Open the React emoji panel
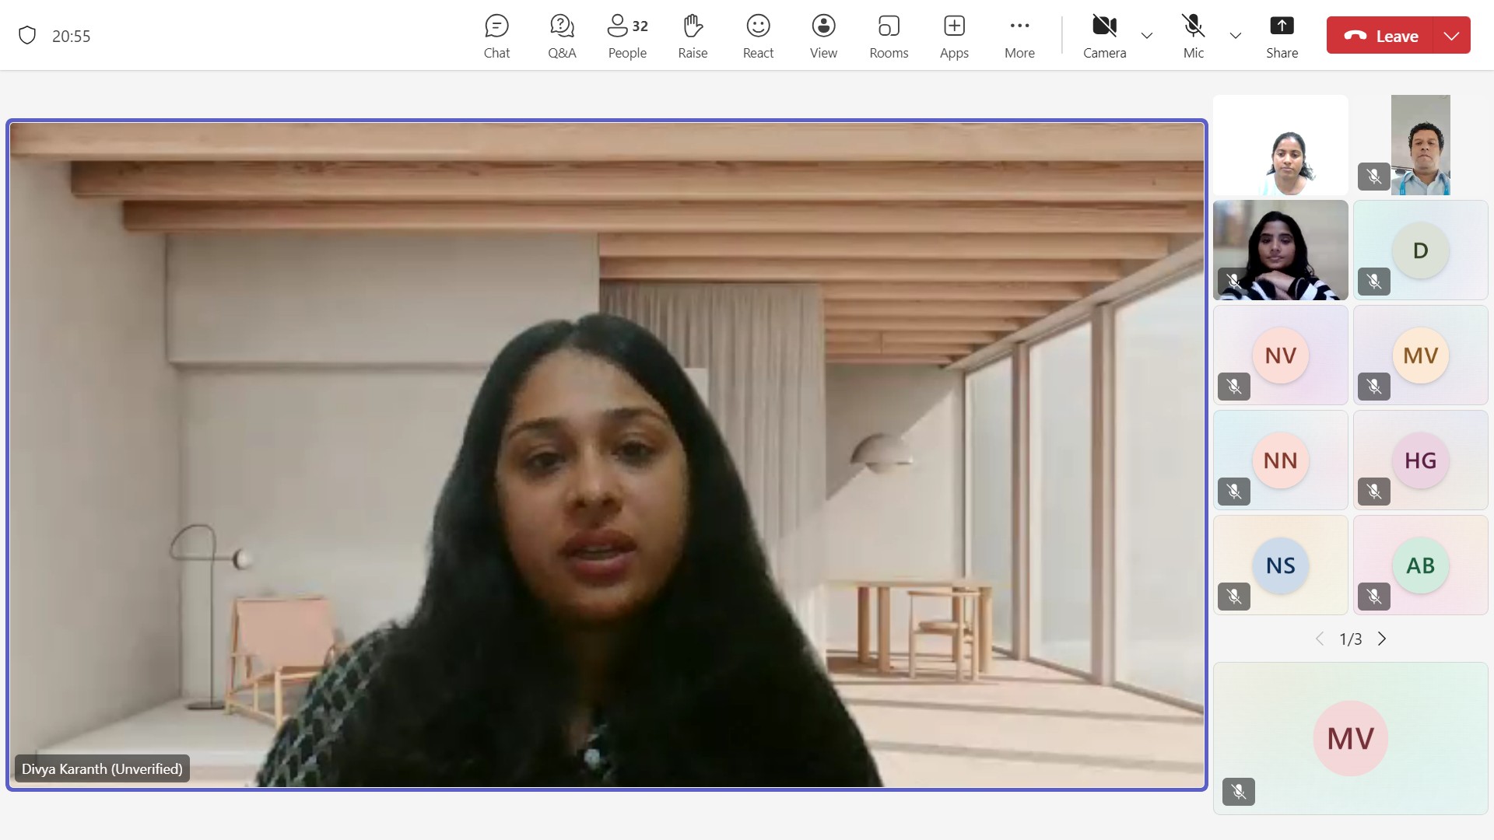This screenshot has width=1494, height=840. tap(759, 35)
